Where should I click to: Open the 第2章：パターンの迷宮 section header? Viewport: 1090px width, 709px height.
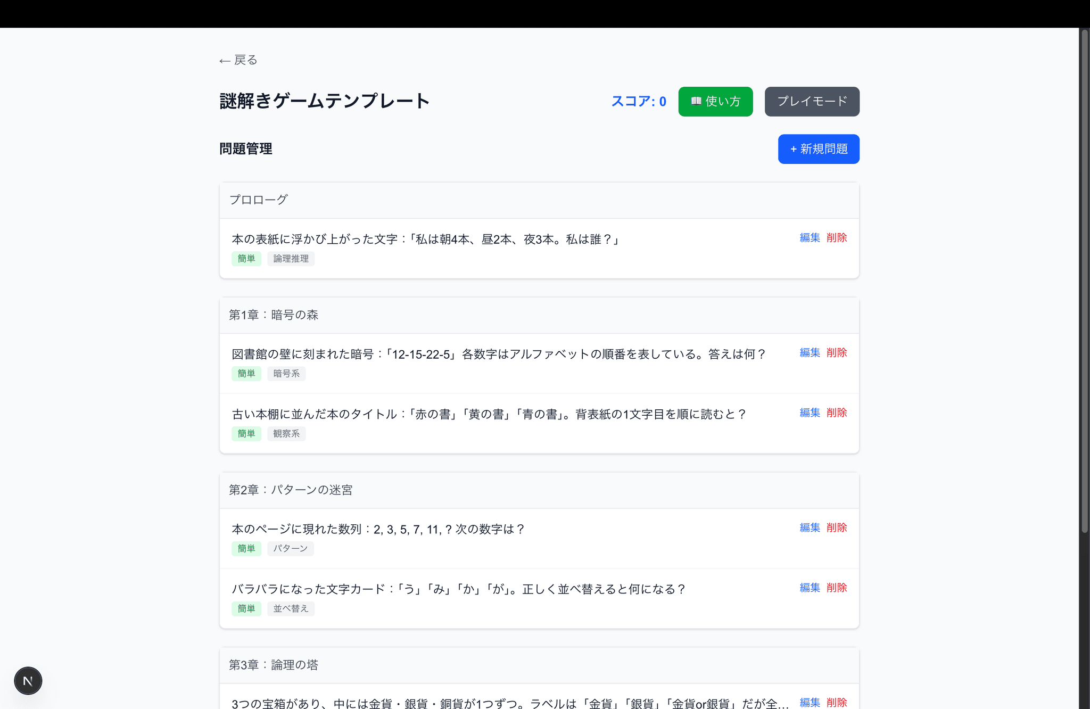292,490
